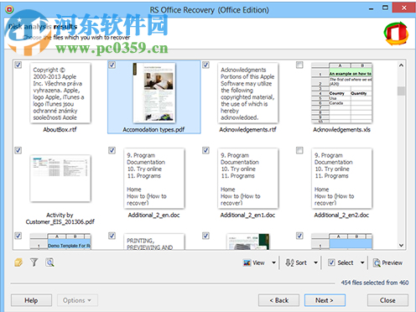Screen dimensions: 416x312
Task: Open the Sort dropdown arrow
Action: 315,263
